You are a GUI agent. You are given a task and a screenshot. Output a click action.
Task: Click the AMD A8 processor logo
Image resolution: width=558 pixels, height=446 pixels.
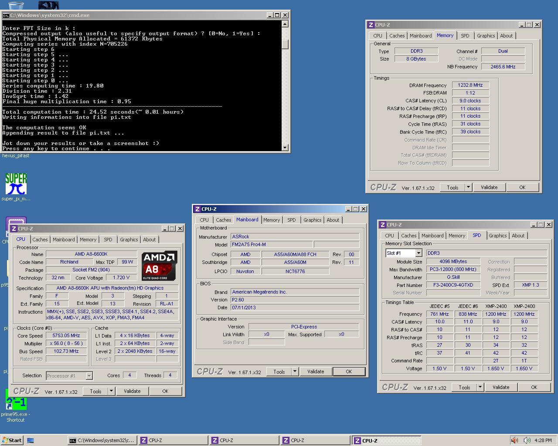coord(160,266)
